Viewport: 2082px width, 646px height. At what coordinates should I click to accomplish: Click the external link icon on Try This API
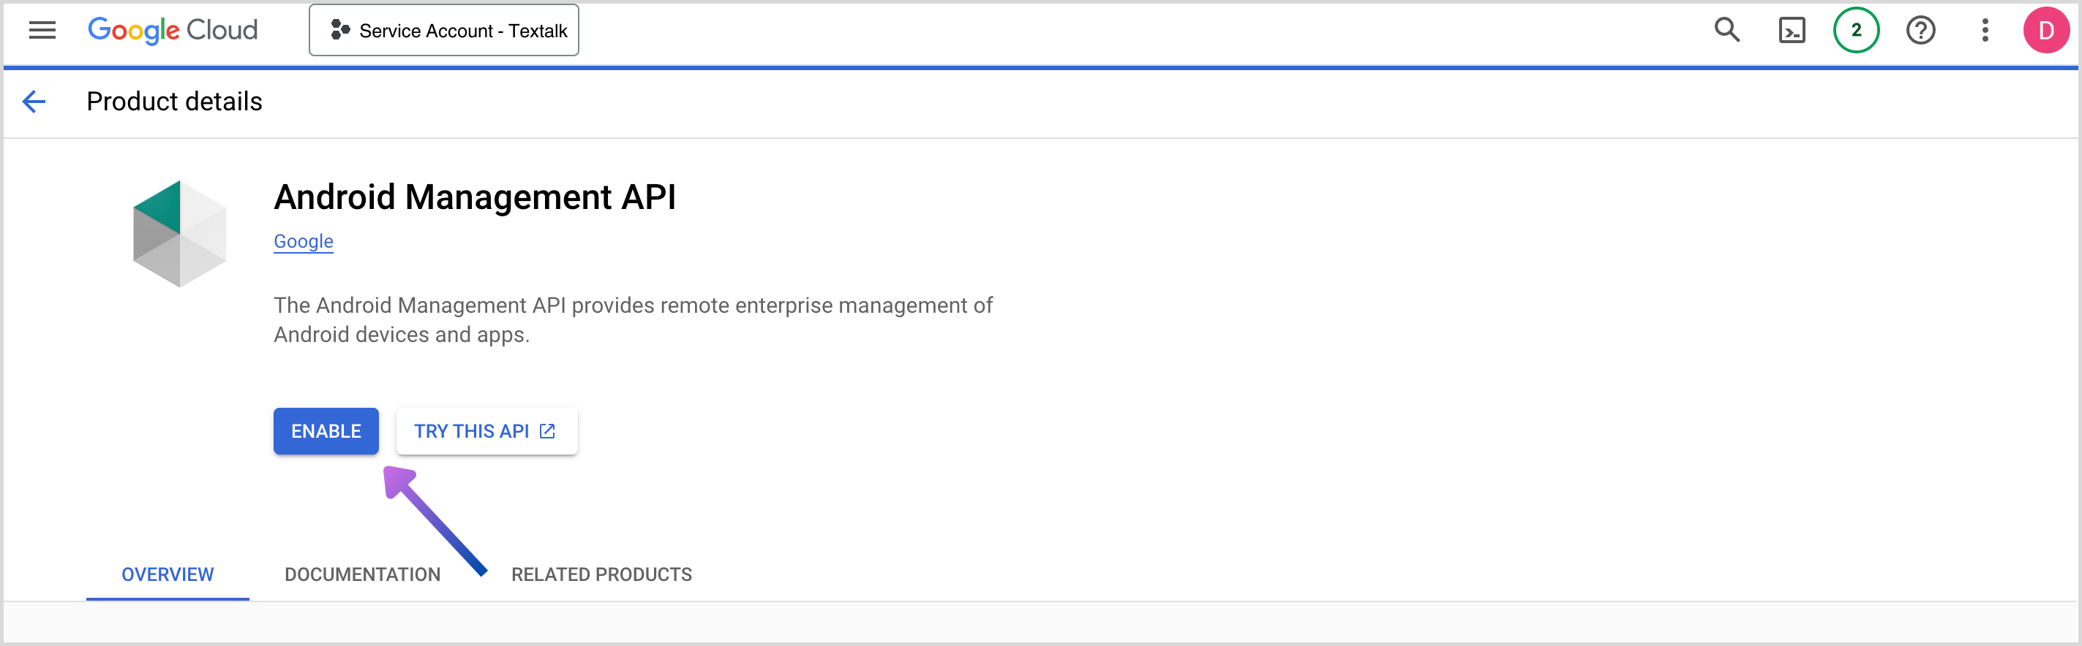click(x=547, y=431)
